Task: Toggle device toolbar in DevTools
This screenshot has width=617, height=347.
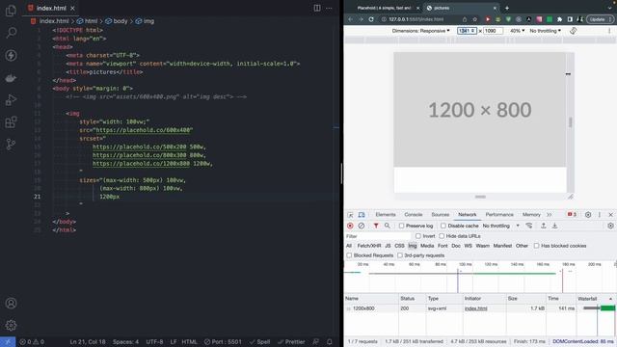Action: tap(362, 215)
